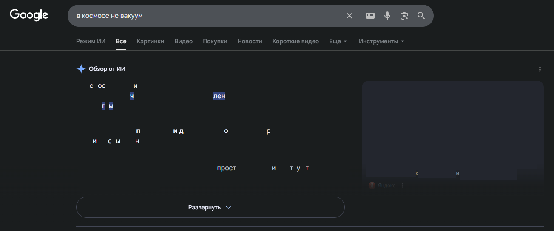
Task: Open search by image camera icon
Action: click(x=404, y=16)
